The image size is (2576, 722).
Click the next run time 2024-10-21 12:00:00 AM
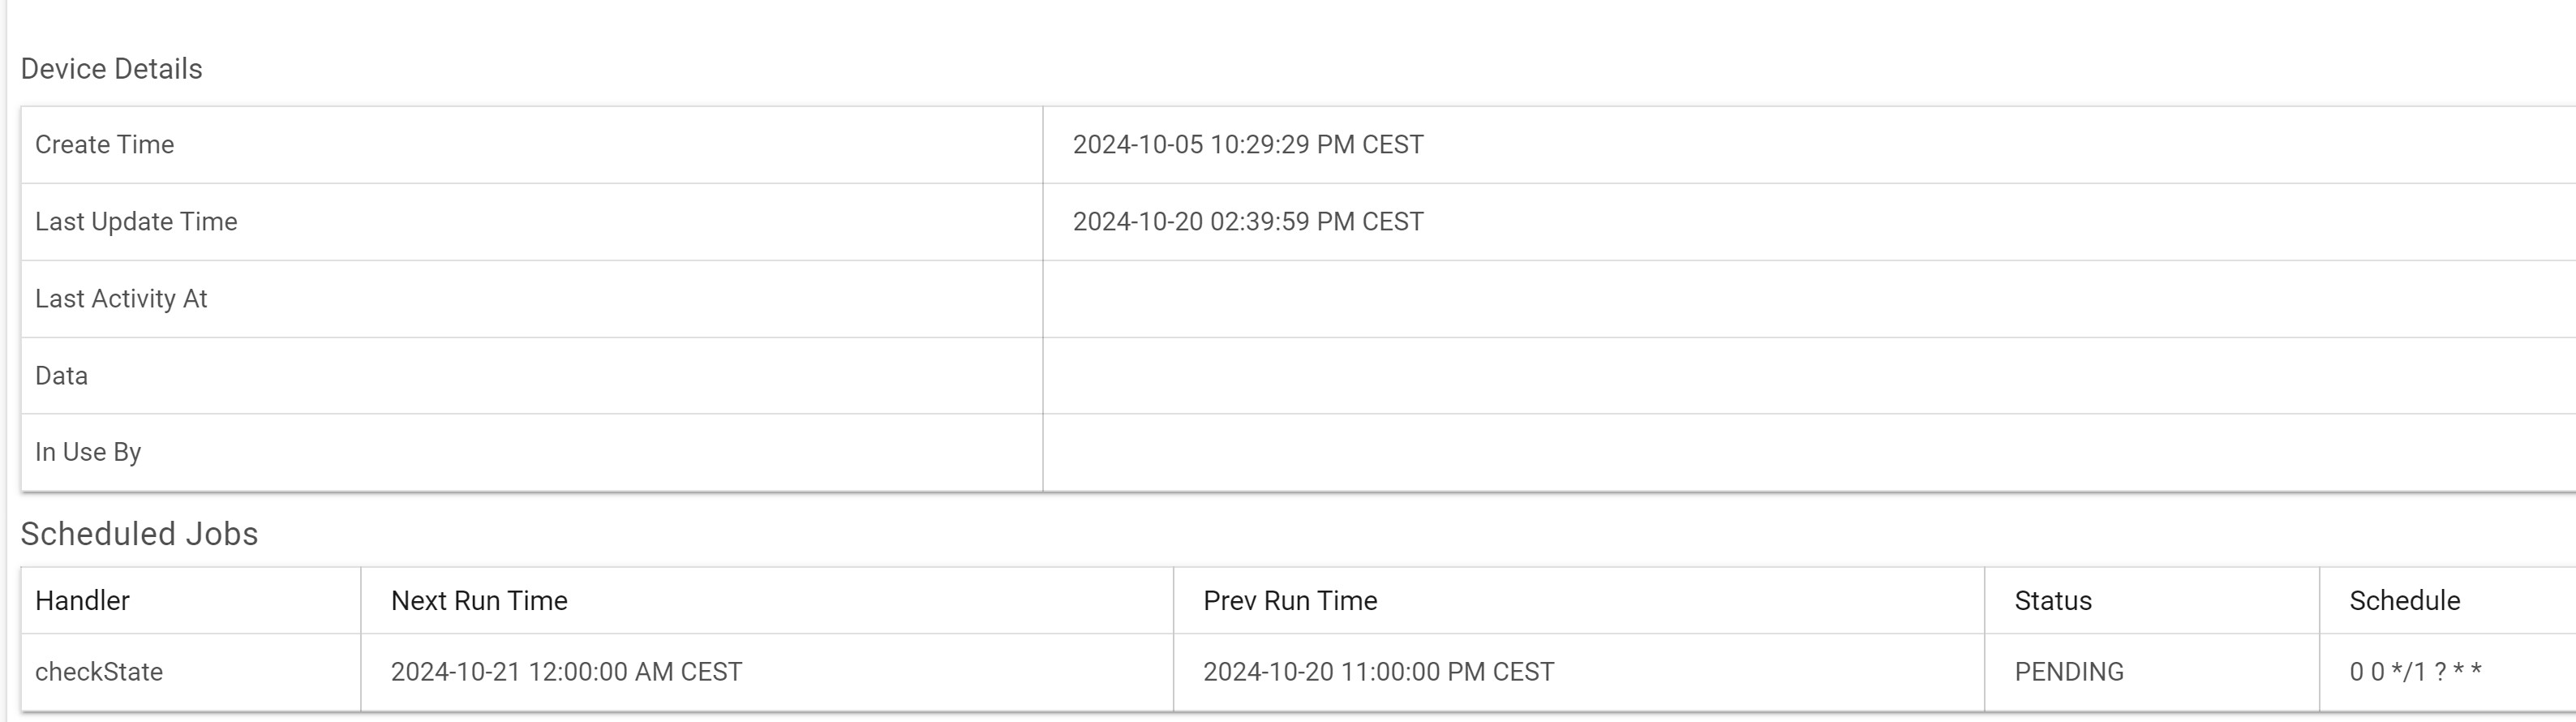[566, 672]
